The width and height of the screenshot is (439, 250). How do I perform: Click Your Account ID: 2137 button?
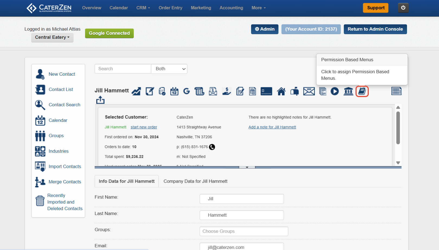[x=311, y=29]
